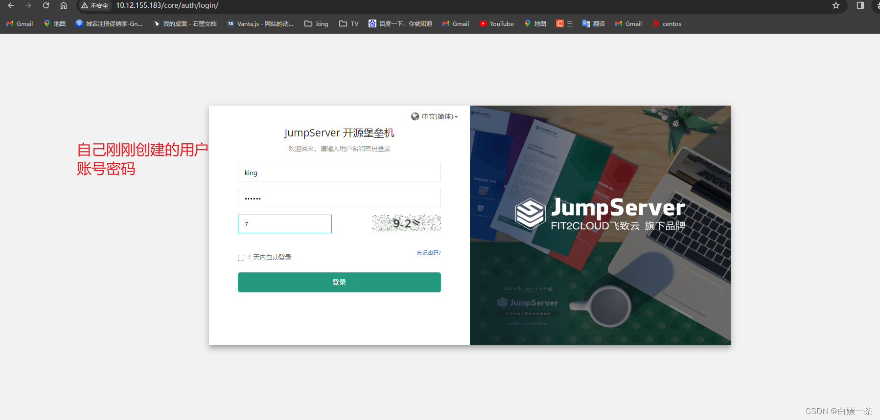
Task: Enable 1 天内自动登录 checkbox
Action: click(241, 258)
